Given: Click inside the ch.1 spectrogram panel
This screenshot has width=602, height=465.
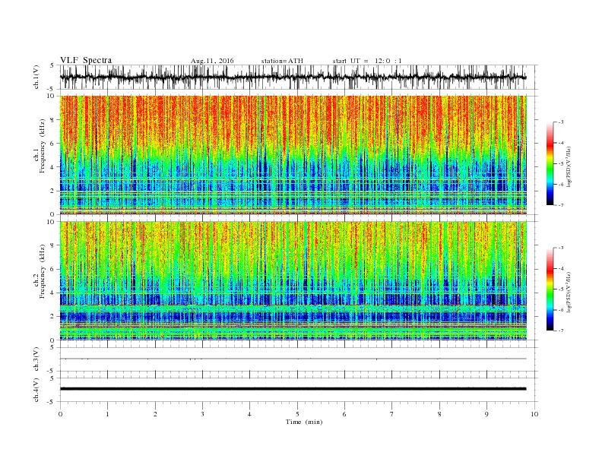Looking at the screenshot, I should [x=293, y=155].
